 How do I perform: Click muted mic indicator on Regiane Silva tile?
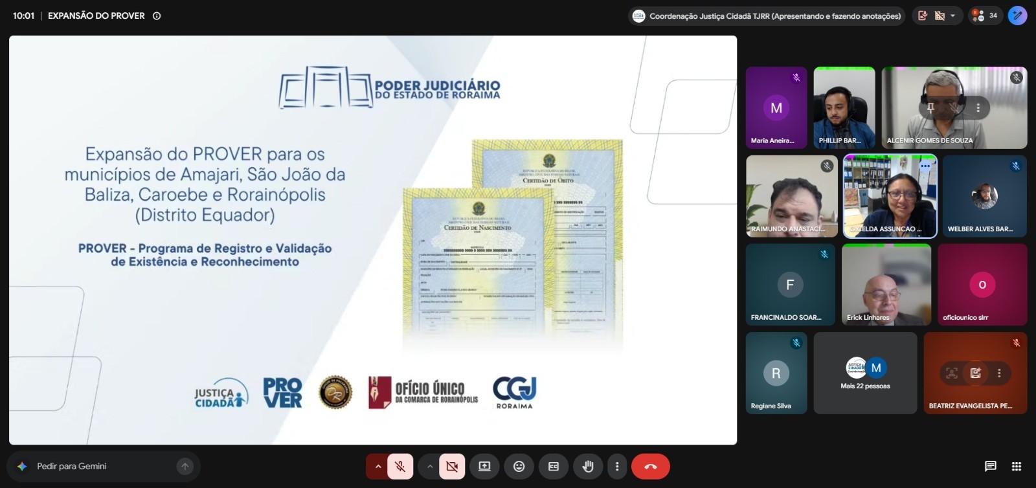(796, 343)
